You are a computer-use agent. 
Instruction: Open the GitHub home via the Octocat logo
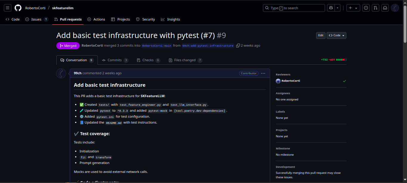(18, 8)
